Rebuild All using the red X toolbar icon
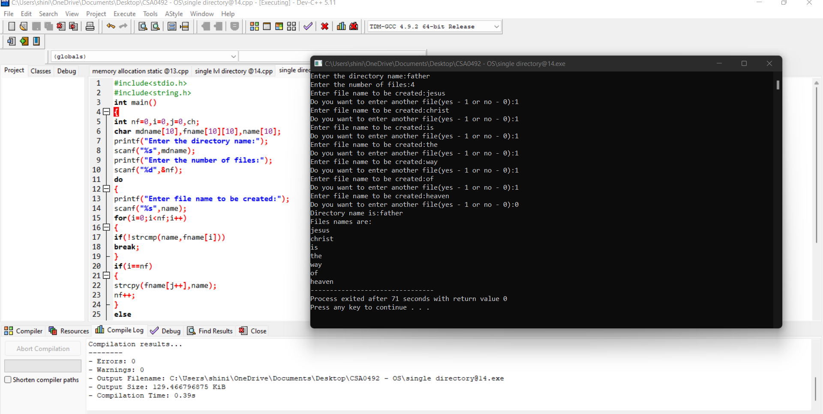 [324, 26]
